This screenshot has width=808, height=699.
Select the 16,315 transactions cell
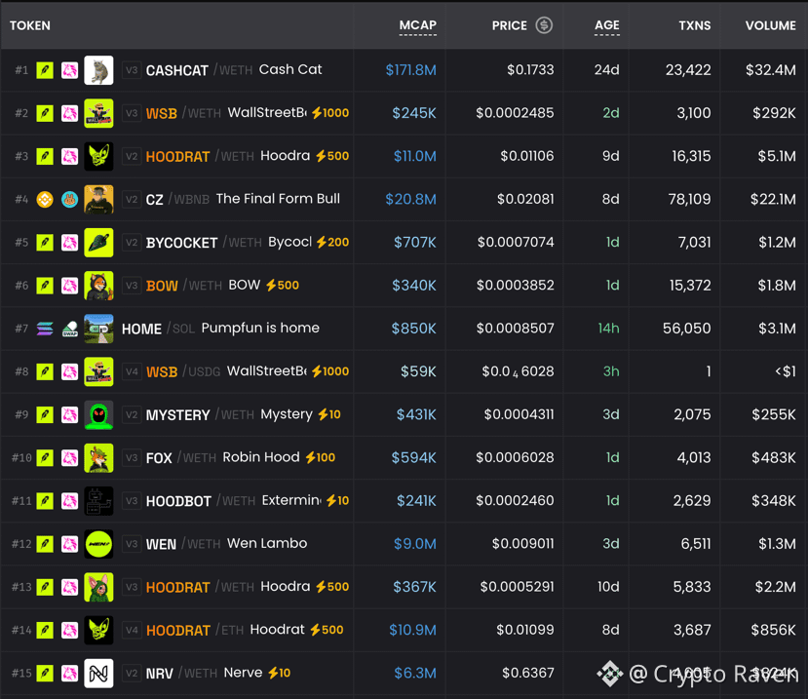coord(691,156)
